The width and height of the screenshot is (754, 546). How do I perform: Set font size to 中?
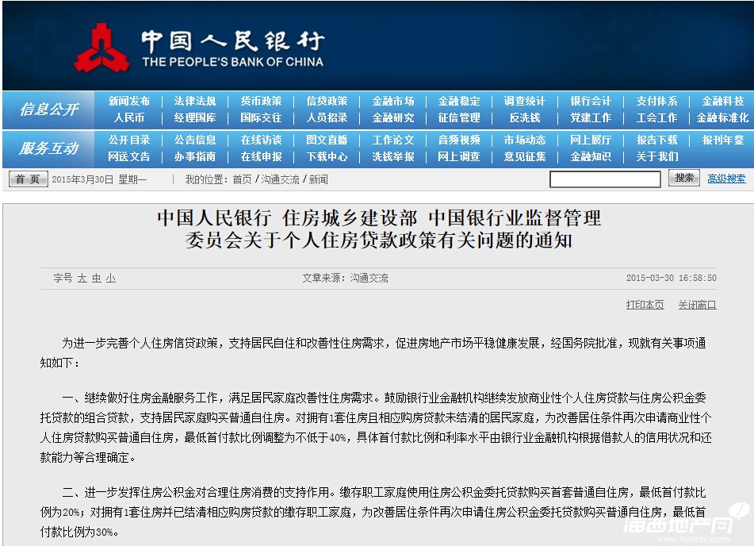coord(97,279)
